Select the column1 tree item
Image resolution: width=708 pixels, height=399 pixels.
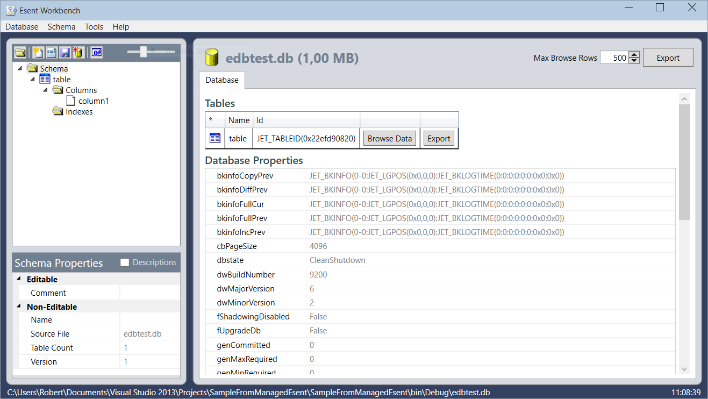(94, 101)
